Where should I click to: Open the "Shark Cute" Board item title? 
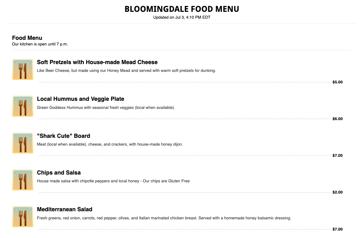click(x=63, y=136)
